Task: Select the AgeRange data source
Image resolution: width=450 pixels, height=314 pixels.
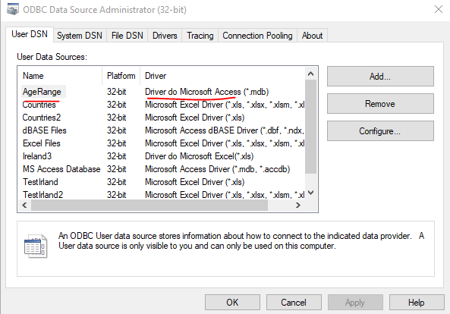Action: (x=42, y=92)
